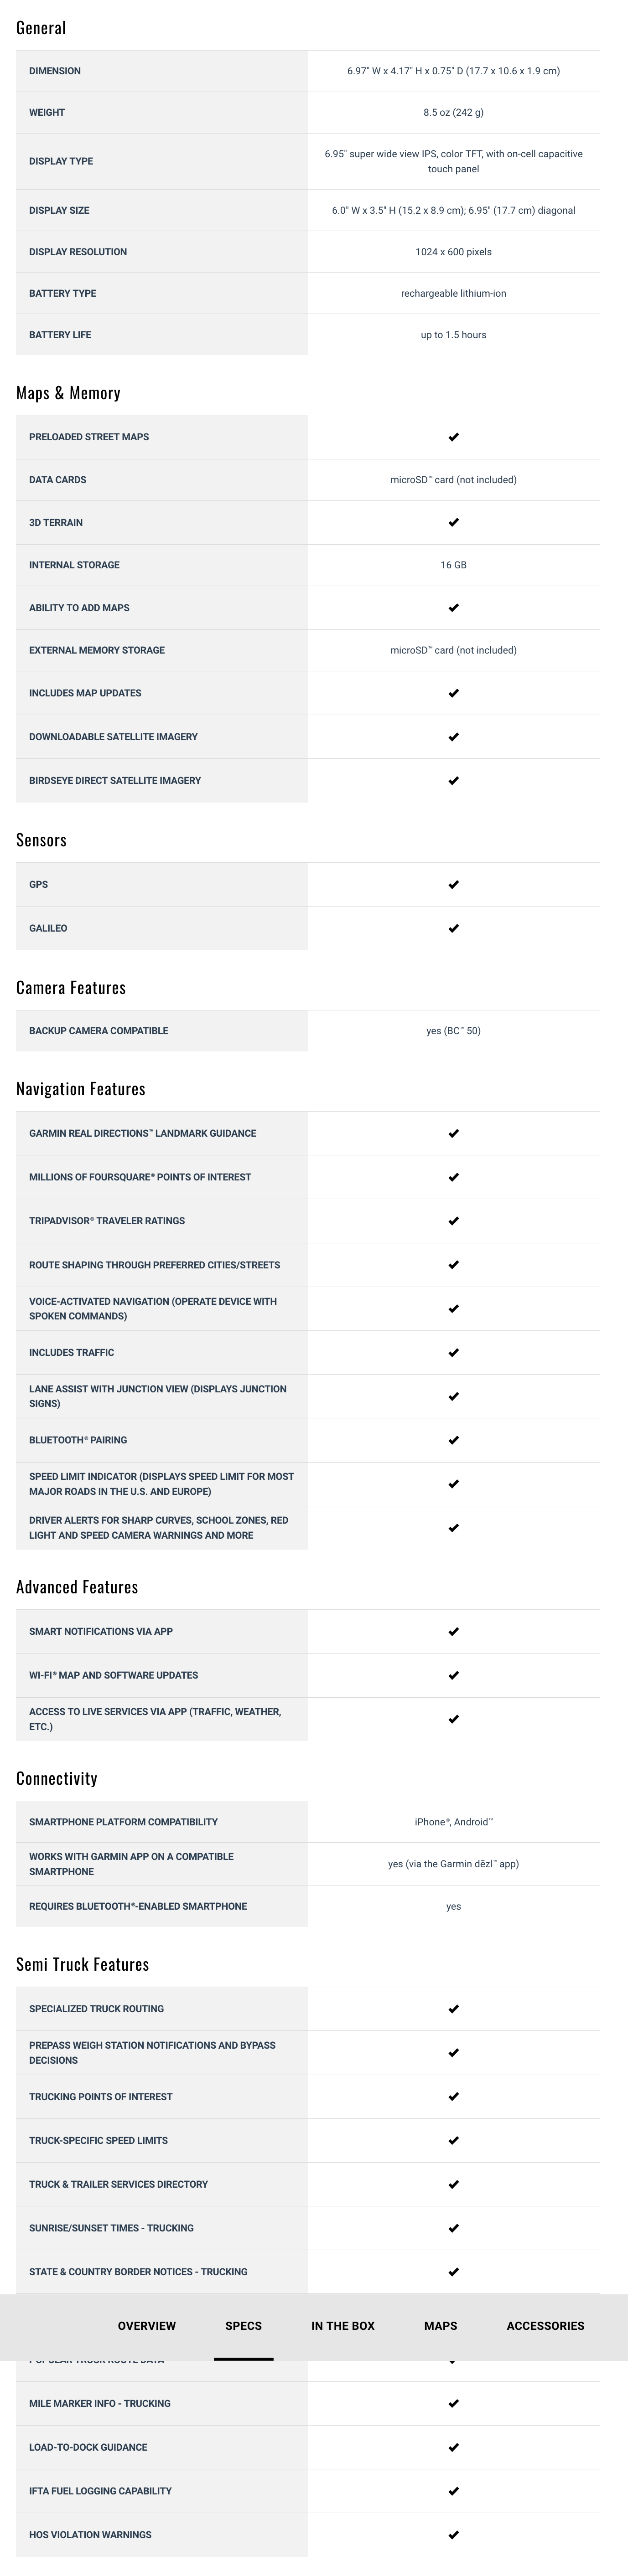This screenshot has height=2576, width=628.
Task: Go to the Maps tab
Action: click(x=440, y=2325)
